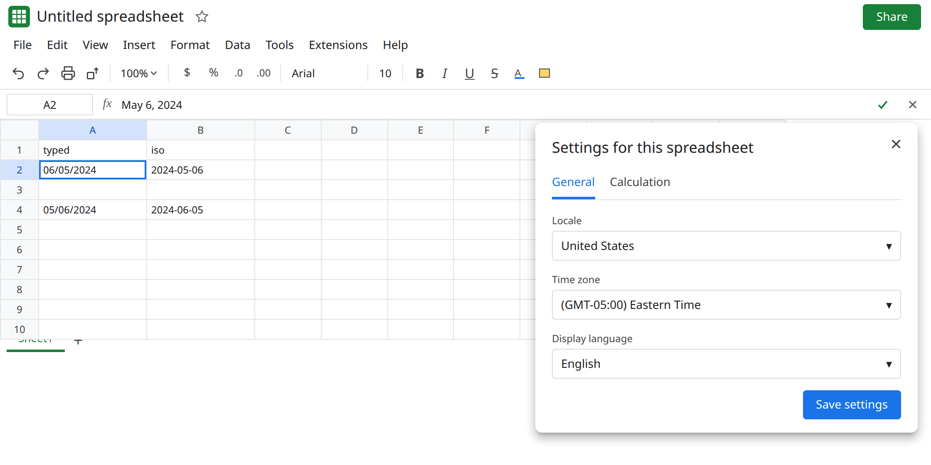Select the General settings tab

coord(573,182)
